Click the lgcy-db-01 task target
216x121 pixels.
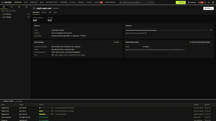23,111
